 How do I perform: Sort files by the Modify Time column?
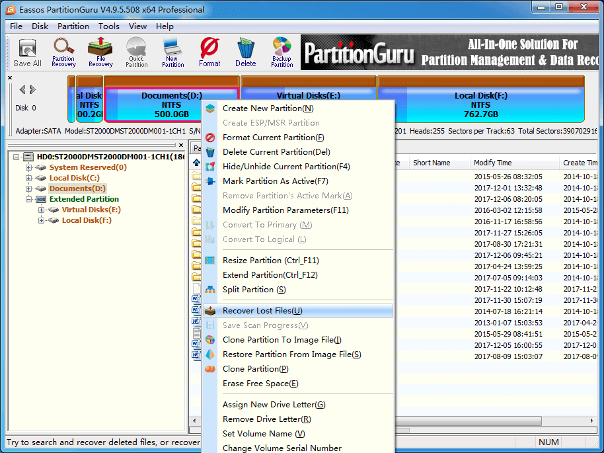pos(492,163)
